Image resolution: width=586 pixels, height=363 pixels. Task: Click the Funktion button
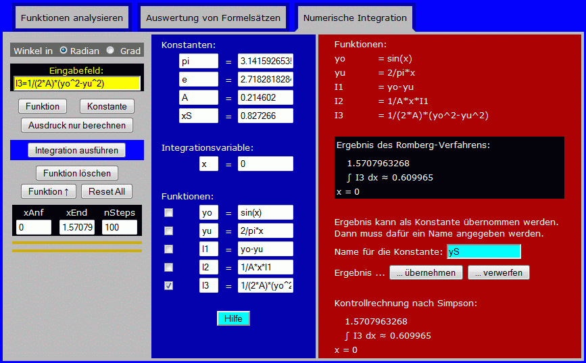click(x=43, y=106)
